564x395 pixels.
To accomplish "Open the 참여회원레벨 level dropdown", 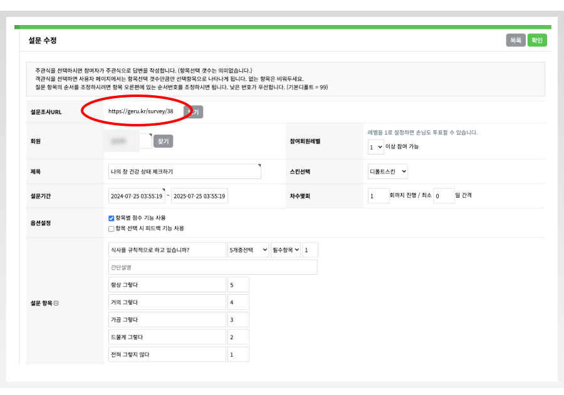I will [375, 146].
